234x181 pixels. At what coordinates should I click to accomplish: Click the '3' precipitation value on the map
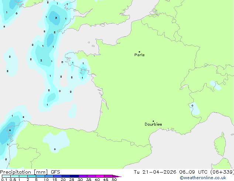point(56,18)
